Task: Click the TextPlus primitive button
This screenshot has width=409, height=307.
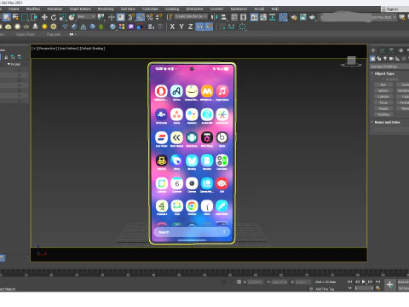Action: tap(383, 114)
